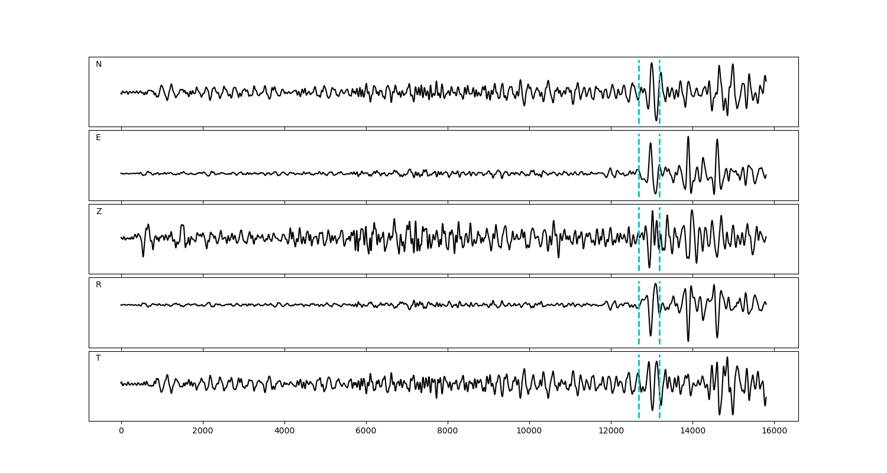Select the Z component panel label

pyautogui.click(x=99, y=212)
